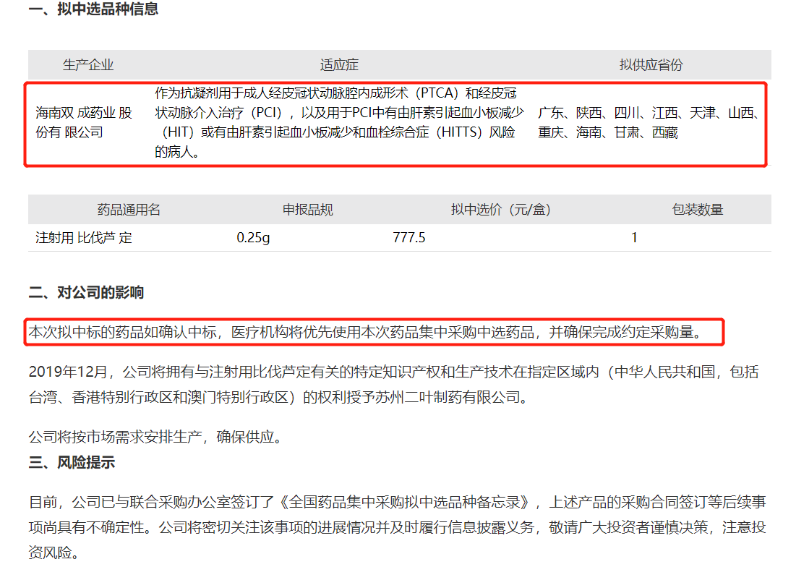Select the 海南双成药业 company name cell
This screenshot has height=580, width=796.
point(85,123)
